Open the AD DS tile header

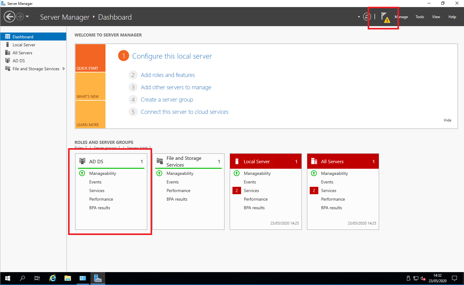111,161
